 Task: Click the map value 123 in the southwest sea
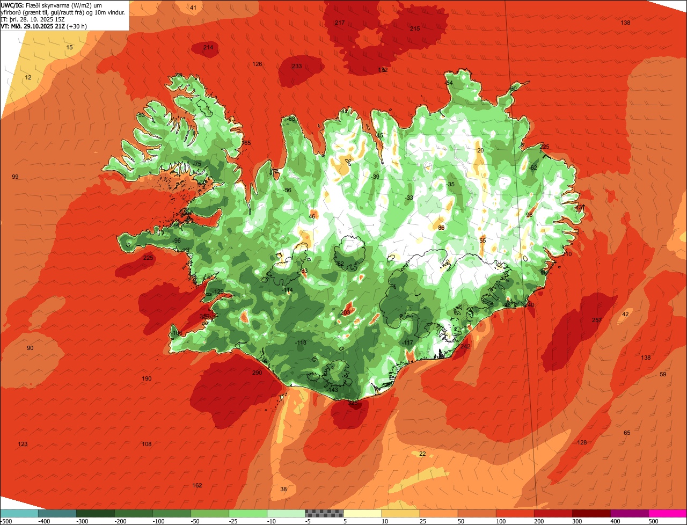click(23, 444)
